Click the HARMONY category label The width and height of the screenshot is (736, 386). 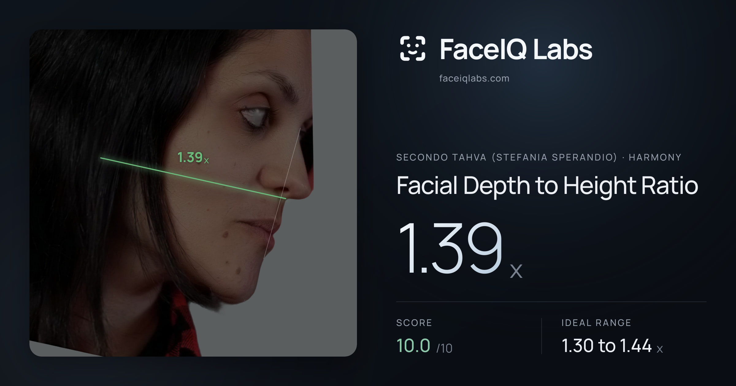coord(655,157)
